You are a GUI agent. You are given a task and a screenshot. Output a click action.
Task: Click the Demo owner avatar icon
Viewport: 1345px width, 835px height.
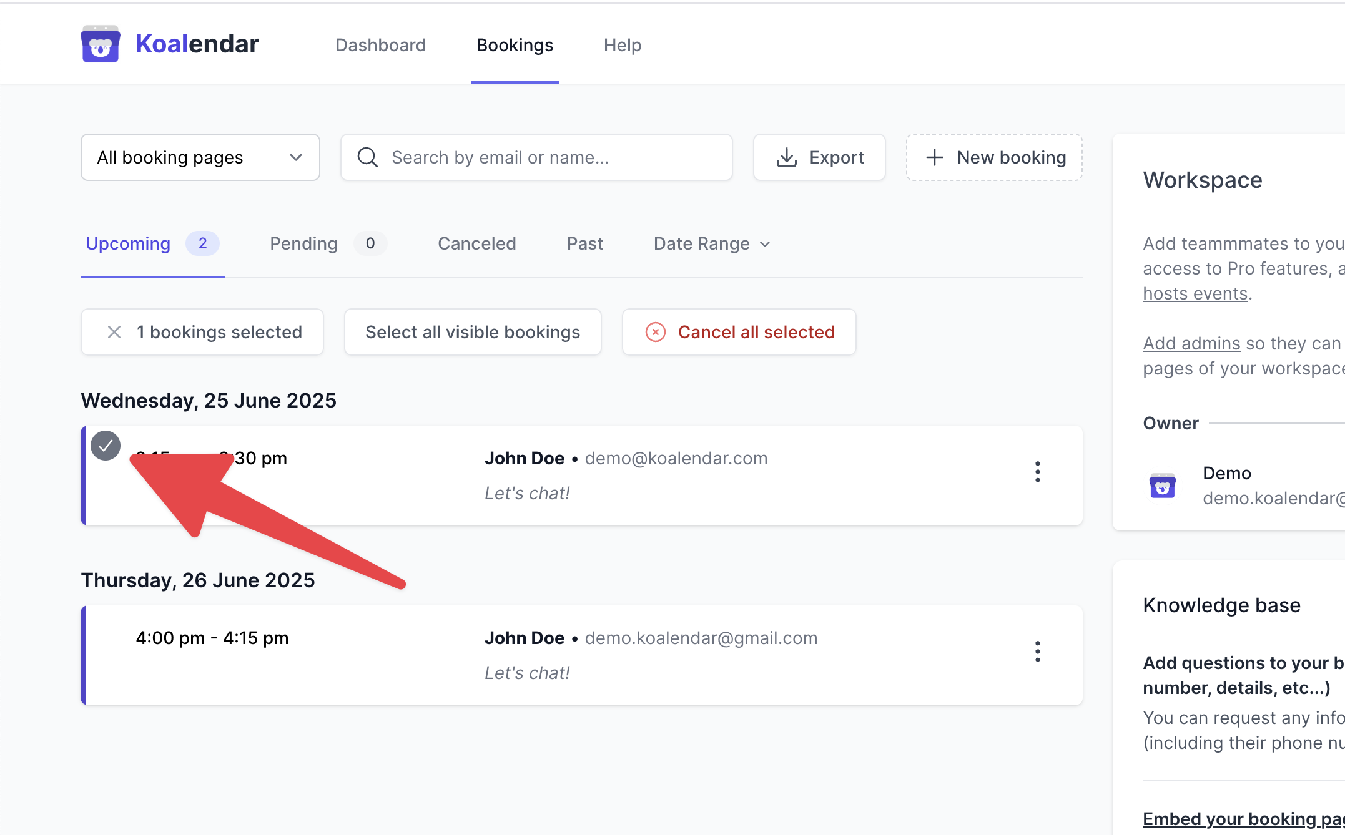[1162, 486]
